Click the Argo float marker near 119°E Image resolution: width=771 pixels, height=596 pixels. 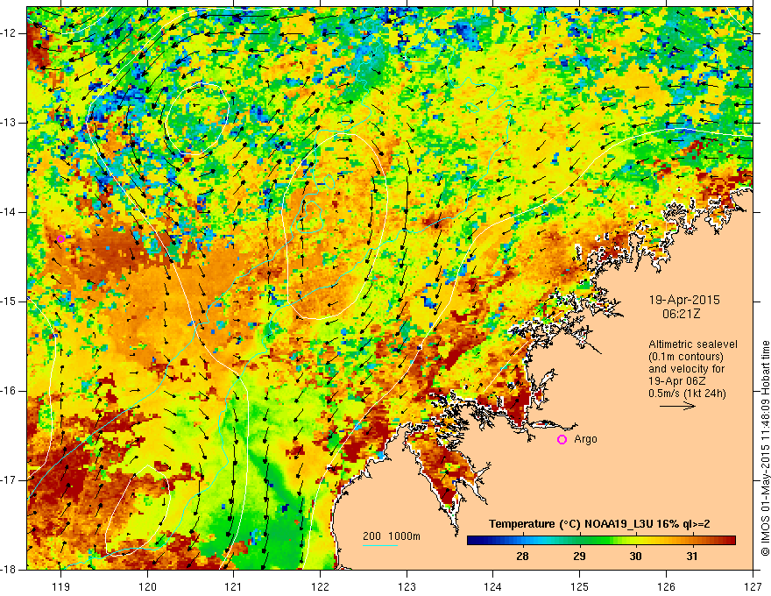click(60, 239)
